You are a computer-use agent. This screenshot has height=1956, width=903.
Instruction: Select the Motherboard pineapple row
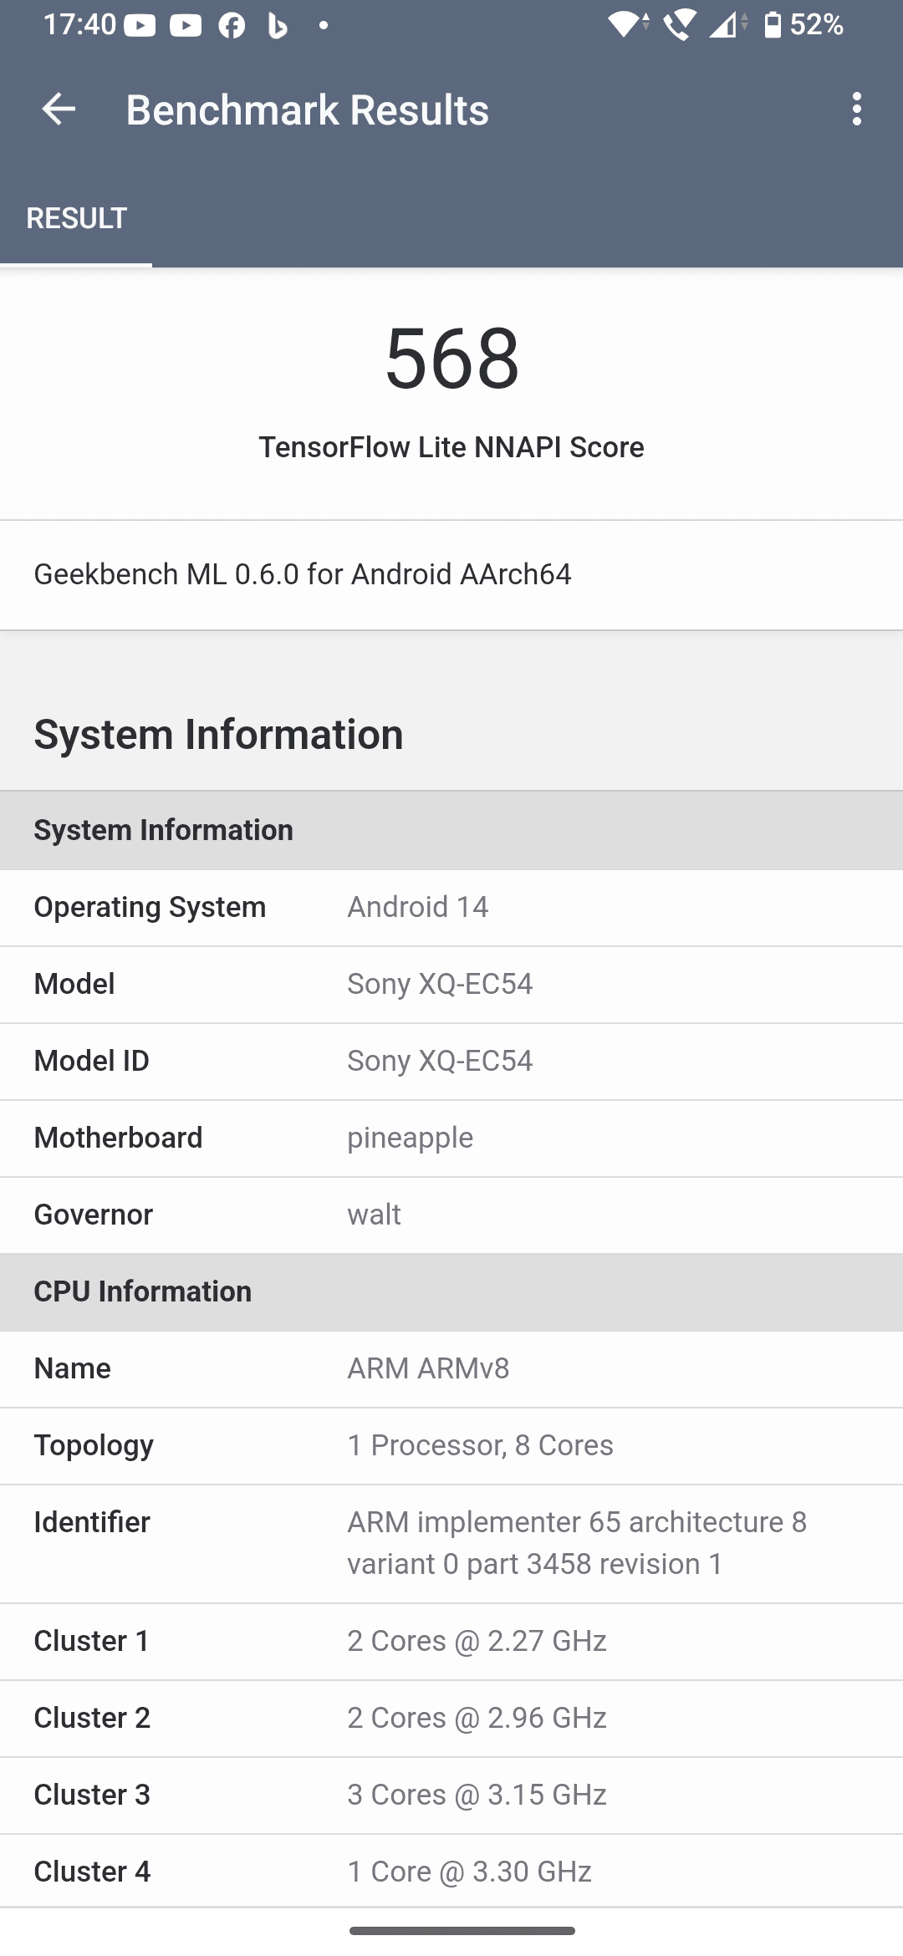coord(451,1138)
